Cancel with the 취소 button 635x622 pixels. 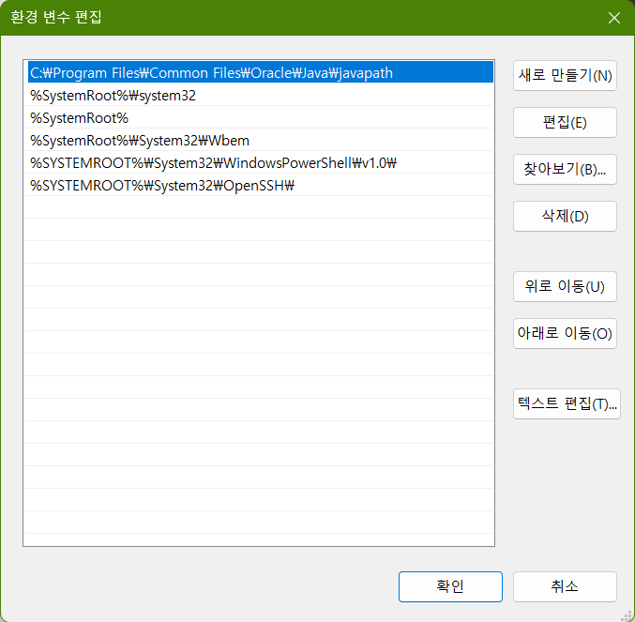[x=565, y=586]
